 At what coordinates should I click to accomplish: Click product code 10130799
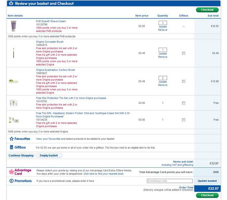[42, 24]
